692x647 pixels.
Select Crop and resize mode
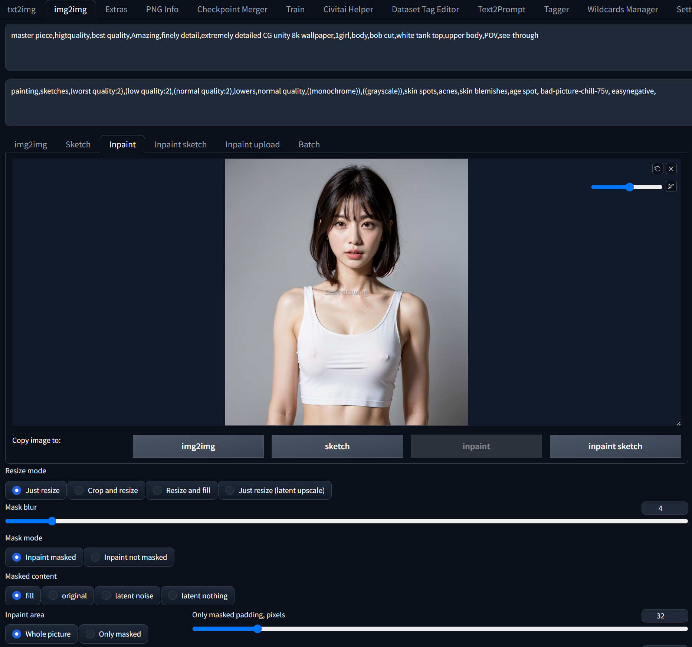[106, 490]
